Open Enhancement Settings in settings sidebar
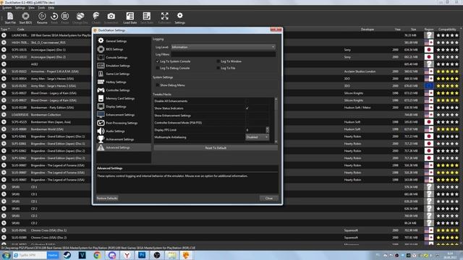This screenshot has width=463, height=260. coord(124,115)
